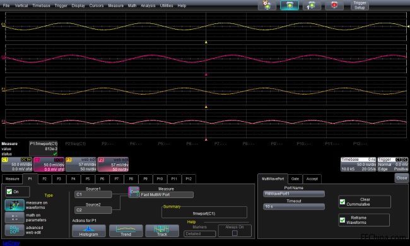The height and width of the screenshot is (246, 410).
Task: Open the Fast MultiW Port measure selector
Action: coord(167,195)
